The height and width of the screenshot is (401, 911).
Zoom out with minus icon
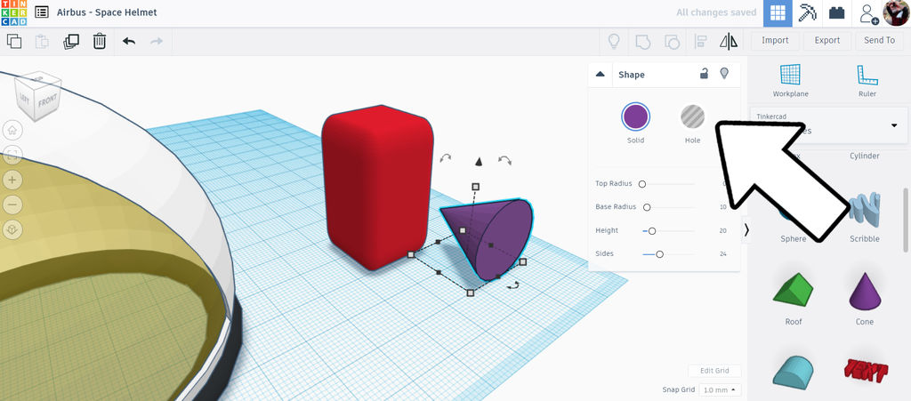click(12, 205)
